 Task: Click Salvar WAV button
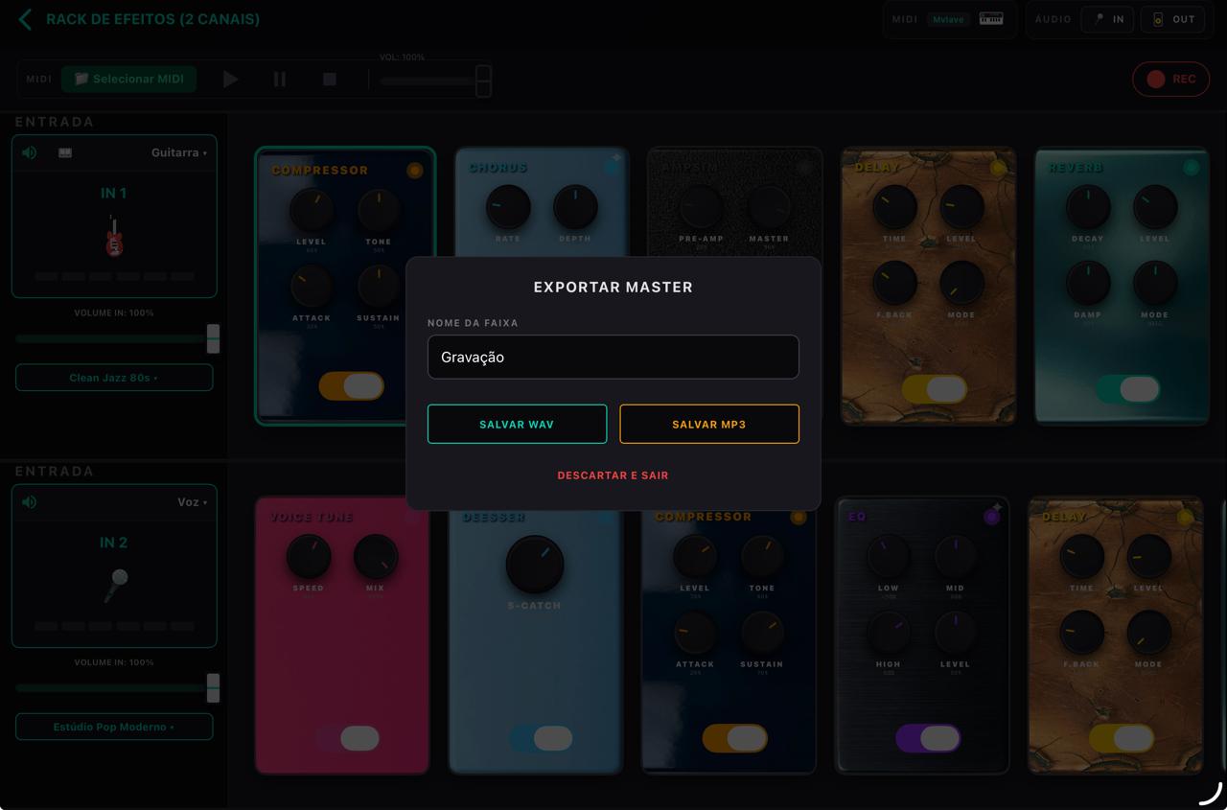coord(517,424)
